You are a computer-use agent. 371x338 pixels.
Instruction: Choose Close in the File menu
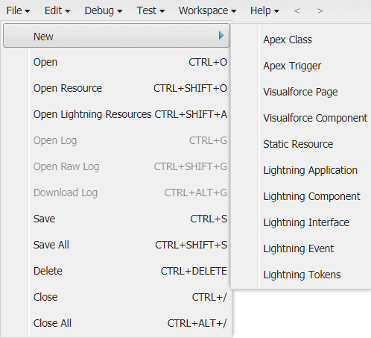click(x=130, y=297)
